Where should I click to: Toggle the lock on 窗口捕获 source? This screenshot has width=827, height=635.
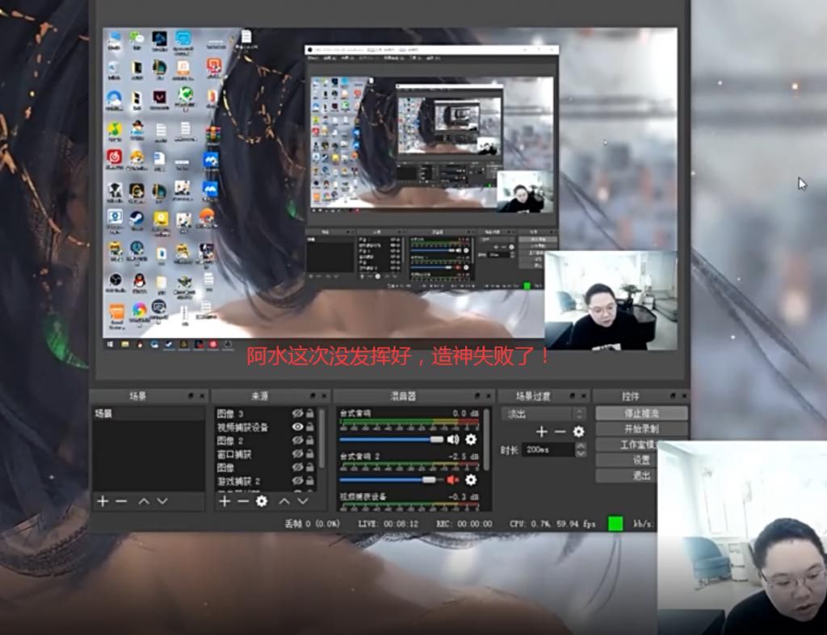(310, 453)
